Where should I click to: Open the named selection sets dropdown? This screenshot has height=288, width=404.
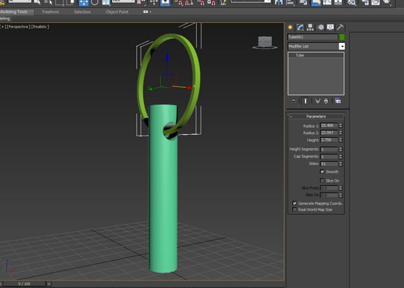click(x=250, y=1)
